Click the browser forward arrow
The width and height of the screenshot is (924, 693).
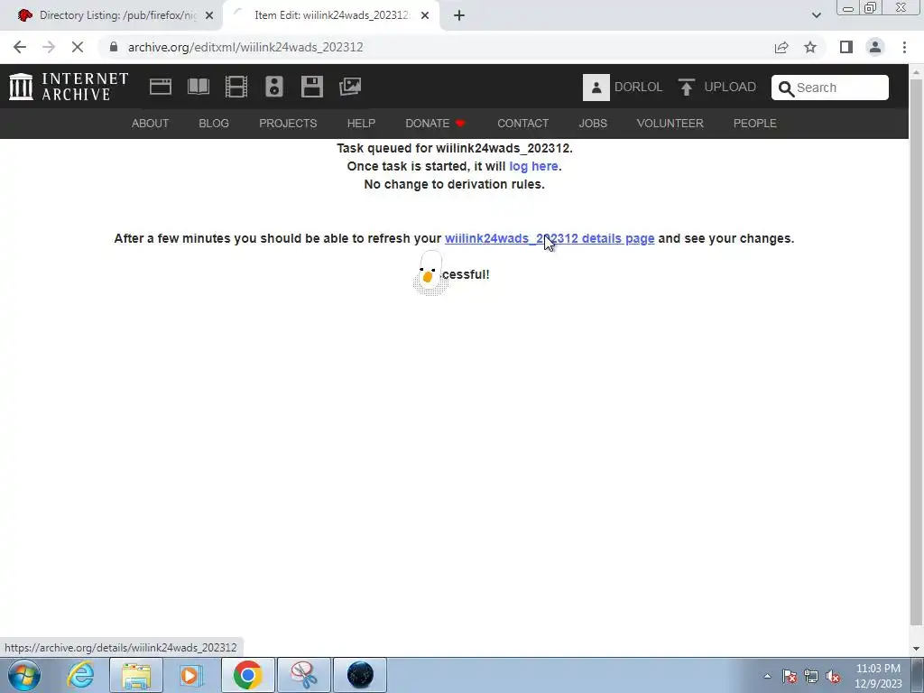point(49,47)
